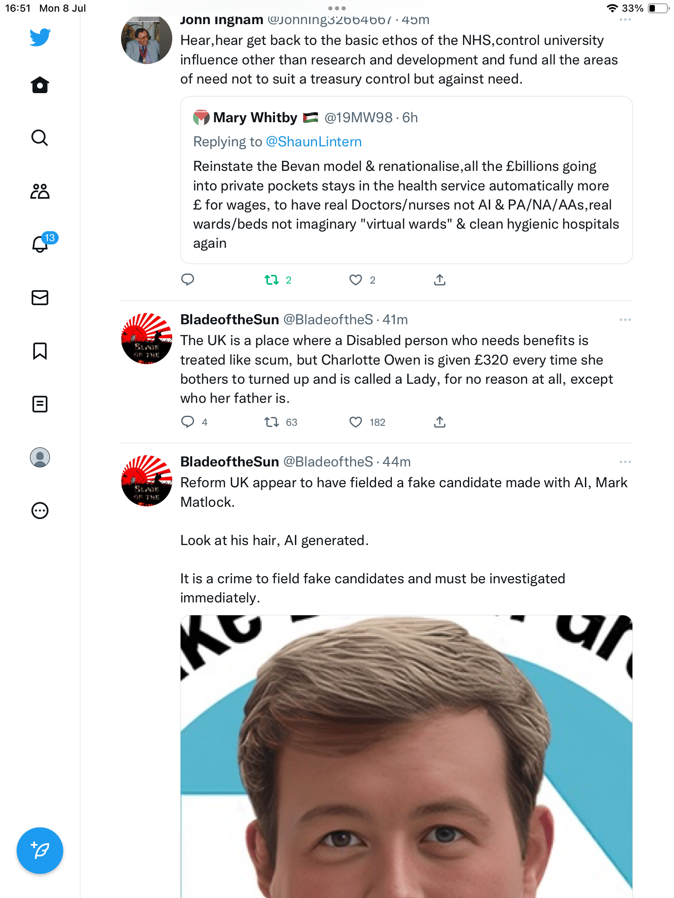Open the Search magnifier in sidebar
Viewport: 674px width, 898px height.
point(40,138)
